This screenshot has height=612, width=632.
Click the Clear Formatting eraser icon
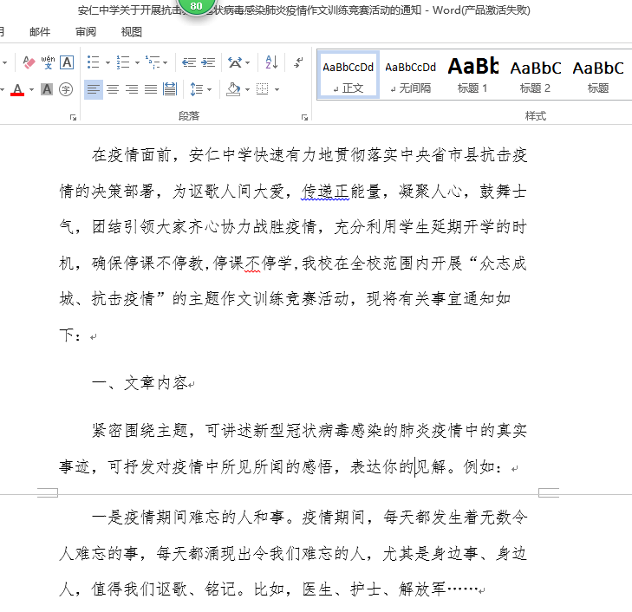point(29,62)
